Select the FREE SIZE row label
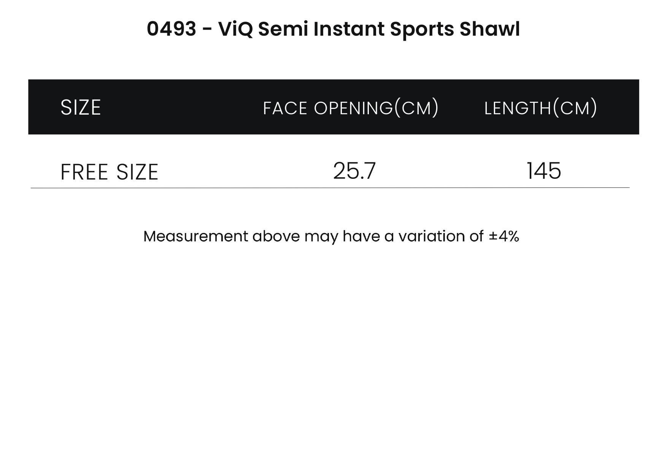 point(109,172)
